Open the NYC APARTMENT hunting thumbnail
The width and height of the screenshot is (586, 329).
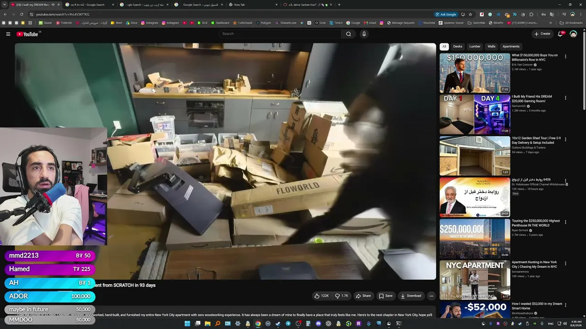click(475, 280)
